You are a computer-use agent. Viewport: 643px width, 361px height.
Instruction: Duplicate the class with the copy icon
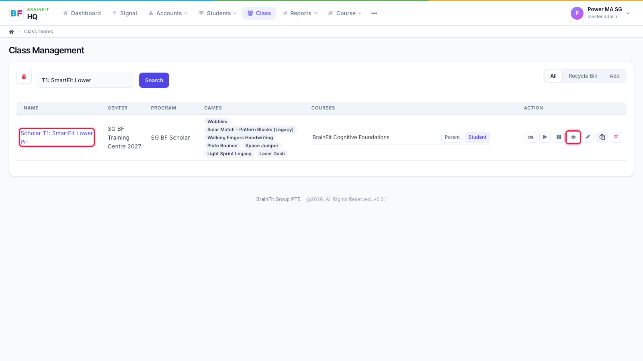602,137
